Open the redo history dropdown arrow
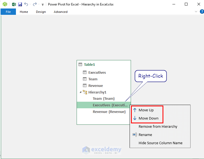 point(39,4)
